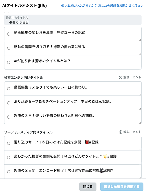Choose 滑り込みセーフ＆モチベーションアップ radio option
146x194 pixels.
9,103
